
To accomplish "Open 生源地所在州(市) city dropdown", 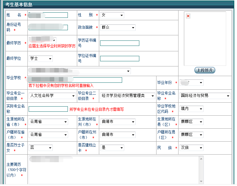I will (118, 122).
